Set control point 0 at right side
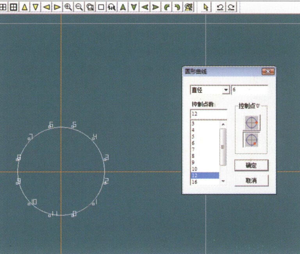 (252, 123)
